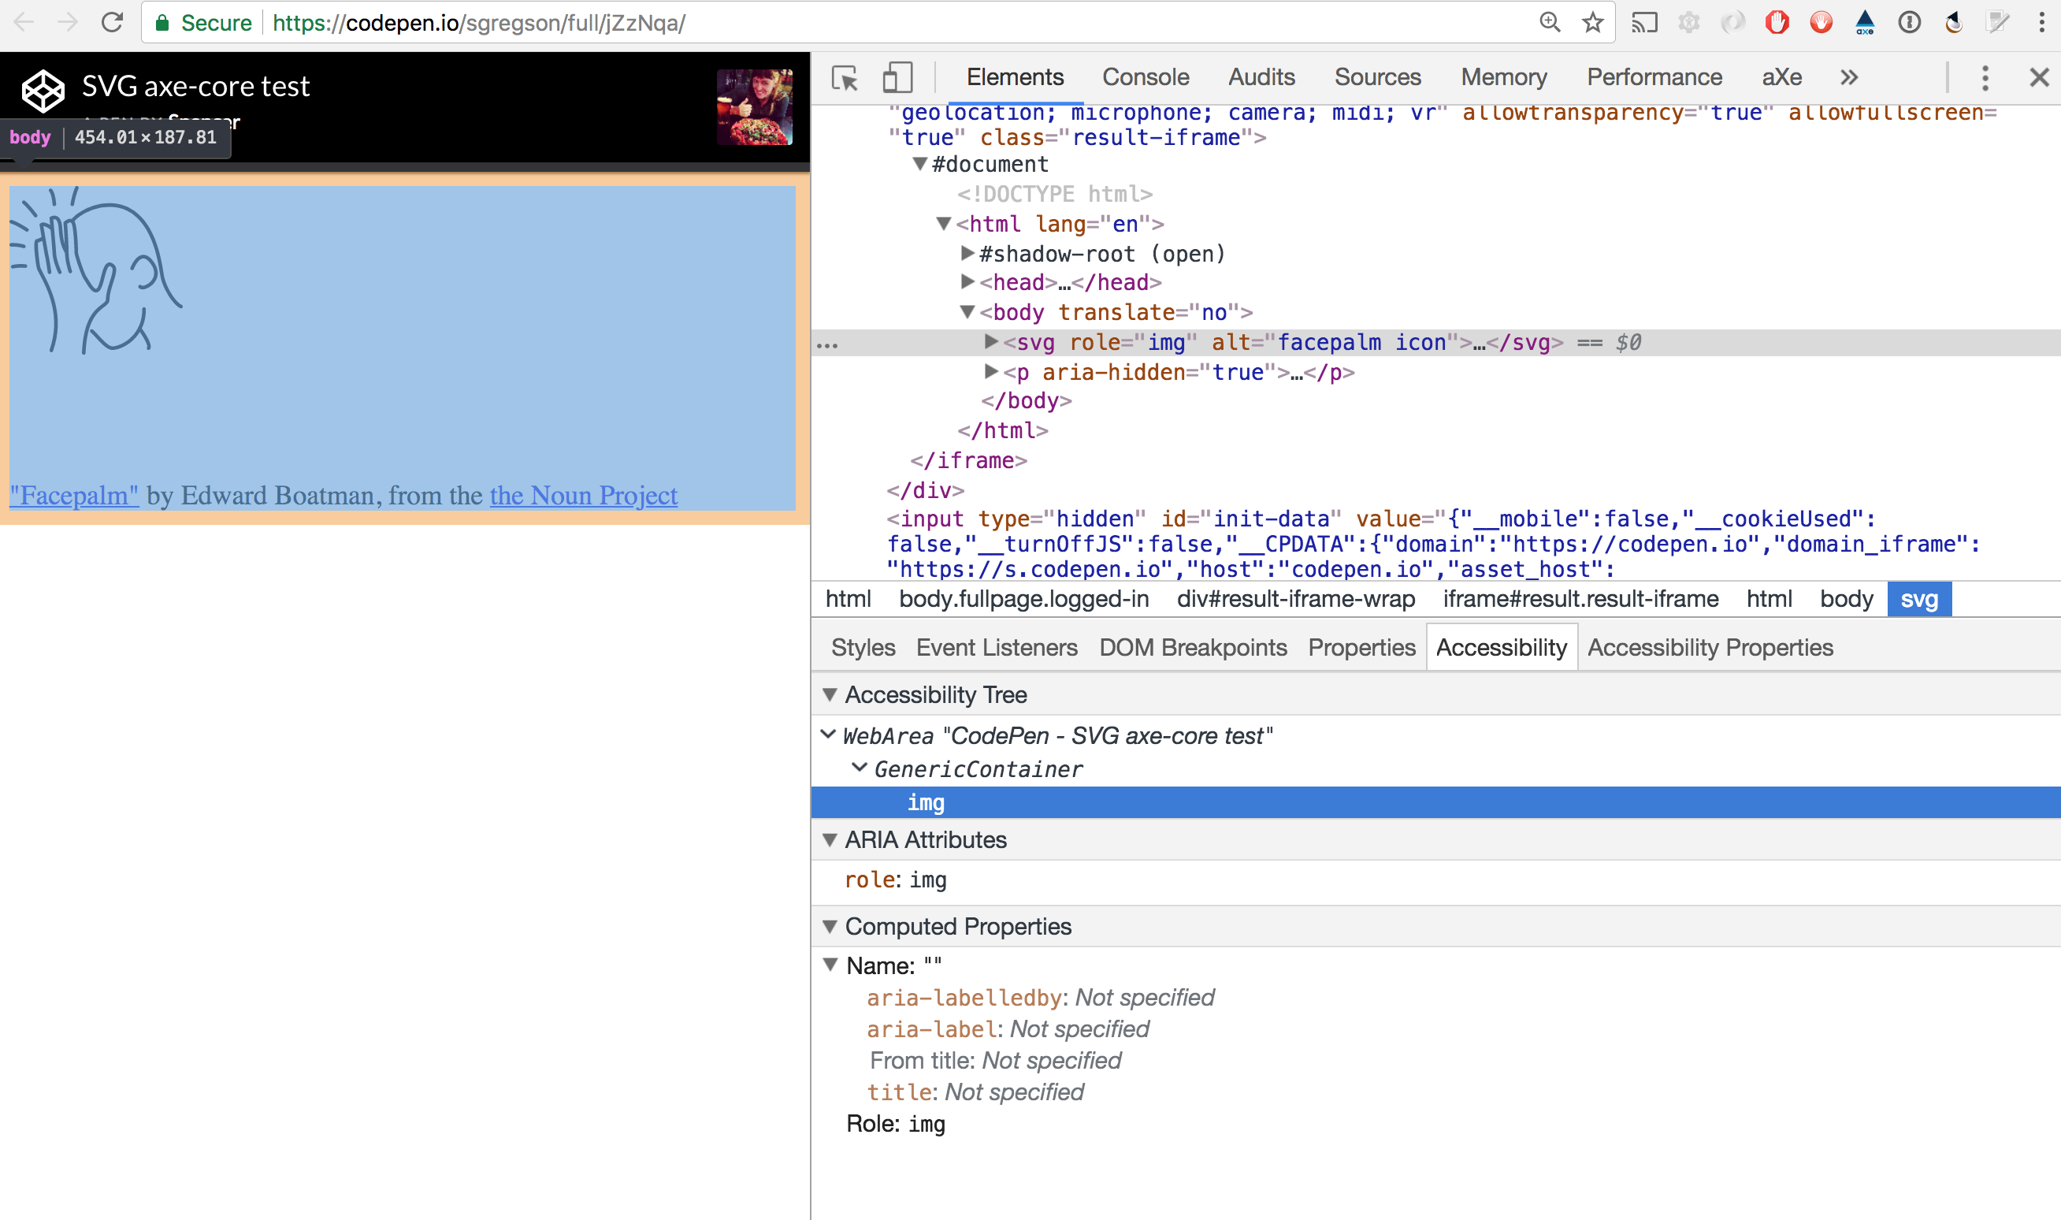Screen dimensions: 2061x1220
Task: Expand the head element node
Action: point(967,282)
